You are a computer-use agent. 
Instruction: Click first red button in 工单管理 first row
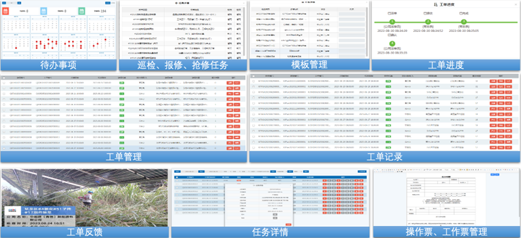click(229, 83)
